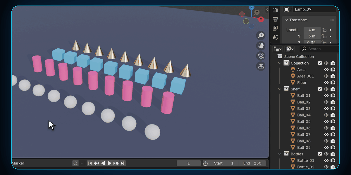Toggle the camera view icon in viewport
The width and height of the screenshot is (351, 175).
pyautogui.click(x=261, y=56)
